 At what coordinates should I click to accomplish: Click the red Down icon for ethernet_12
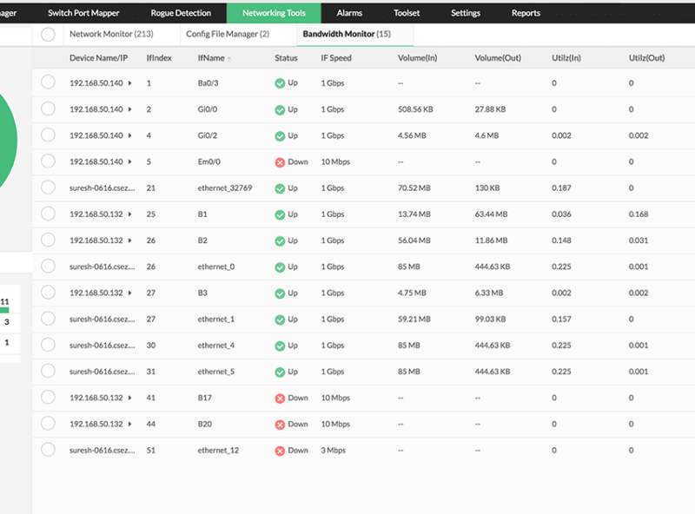pyautogui.click(x=280, y=451)
